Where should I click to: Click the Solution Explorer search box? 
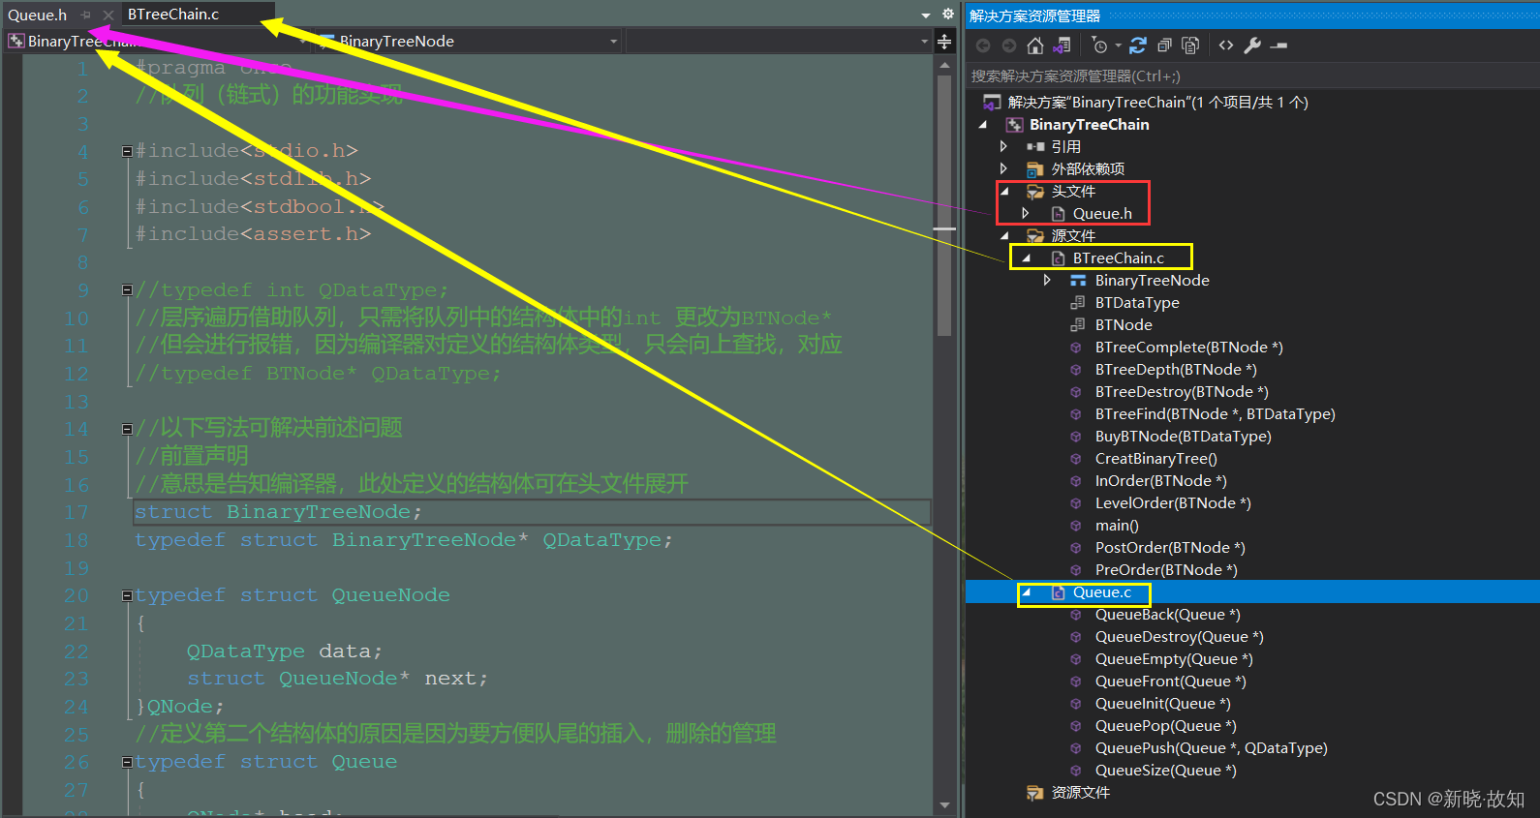(1251, 76)
